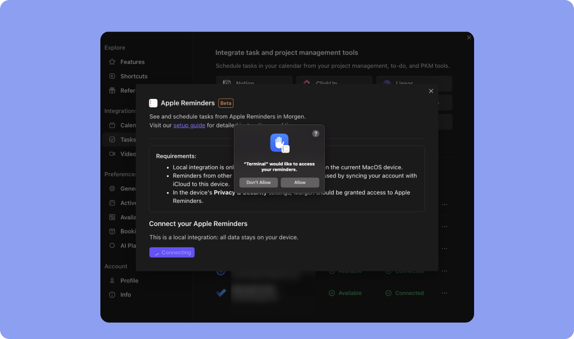Click the question mark help icon in permission popup
The height and width of the screenshot is (339, 574).
pos(316,134)
